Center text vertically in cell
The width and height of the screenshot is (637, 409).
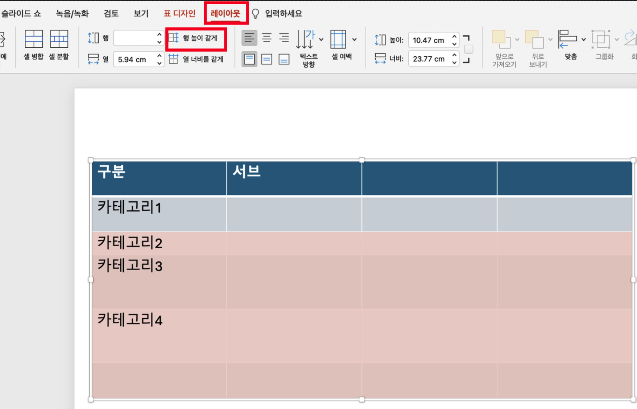coord(267,59)
